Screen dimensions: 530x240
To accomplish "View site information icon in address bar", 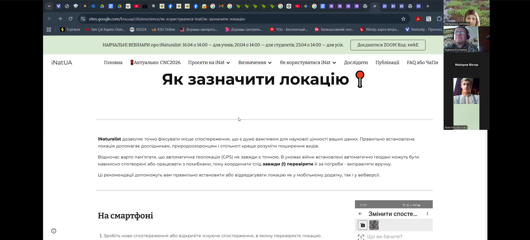I will tap(83, 19).
